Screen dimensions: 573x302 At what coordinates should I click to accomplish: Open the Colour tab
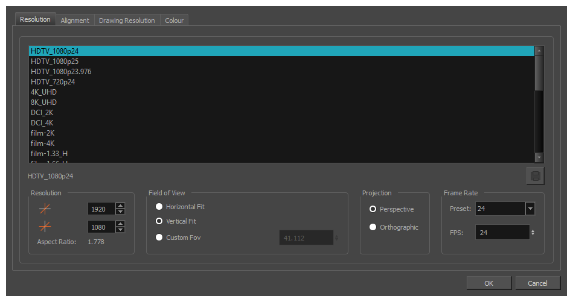[174, 20]
